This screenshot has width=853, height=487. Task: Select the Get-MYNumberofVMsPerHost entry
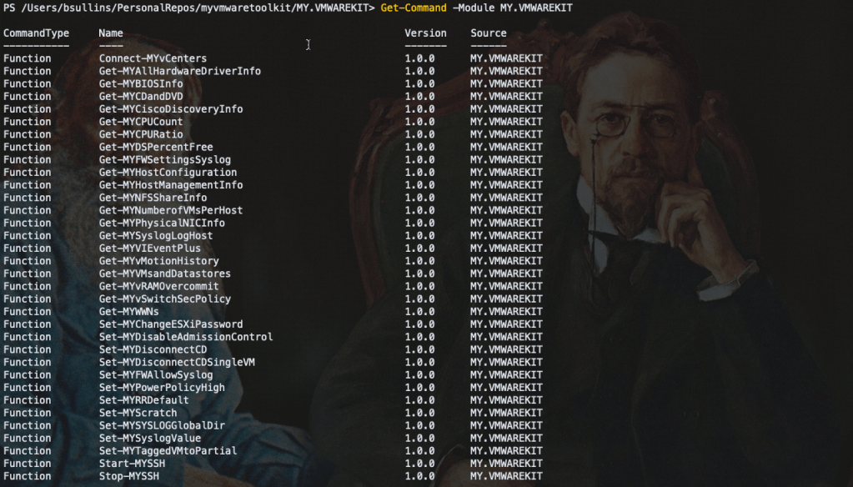click(170, 210)
